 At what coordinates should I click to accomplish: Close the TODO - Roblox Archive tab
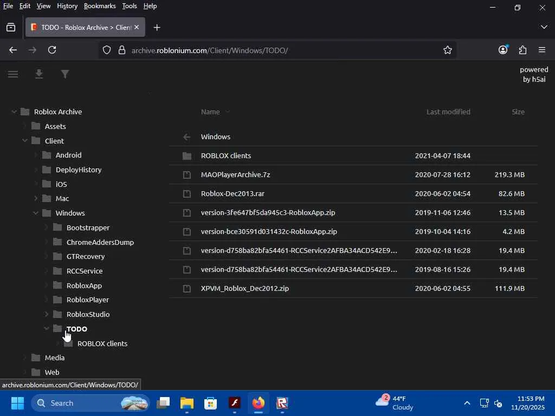tap(137, 27)
